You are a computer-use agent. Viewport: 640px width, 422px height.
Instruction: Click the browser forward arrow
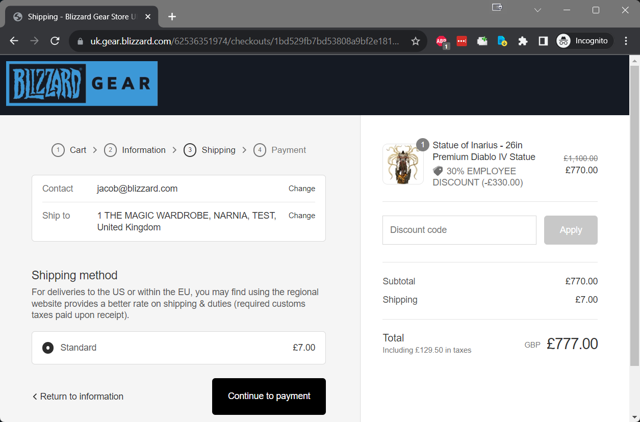(34, 41)
